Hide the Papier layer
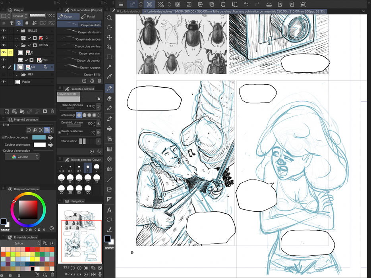 4,82
